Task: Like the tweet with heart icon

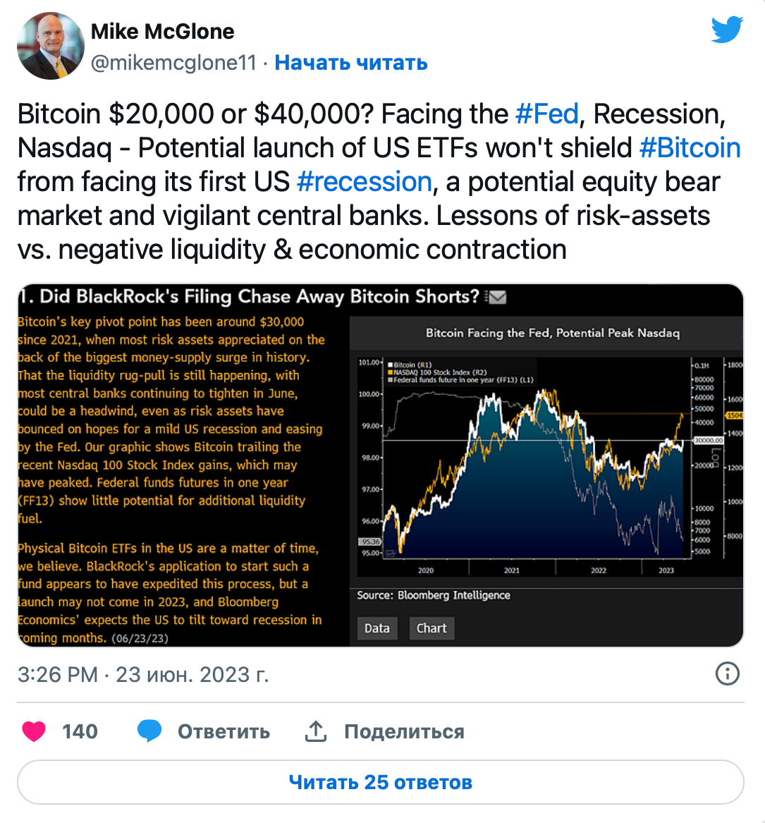Action: (34, 731)
